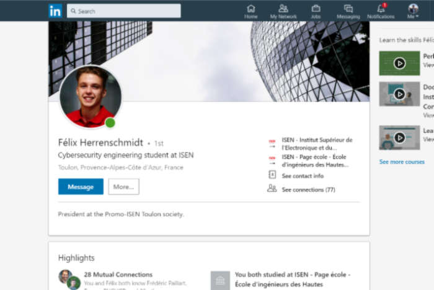Viewport: 434px width, 290px height.
Task: Click the school building icon in Highlights
Action: (x=220, y=281)
